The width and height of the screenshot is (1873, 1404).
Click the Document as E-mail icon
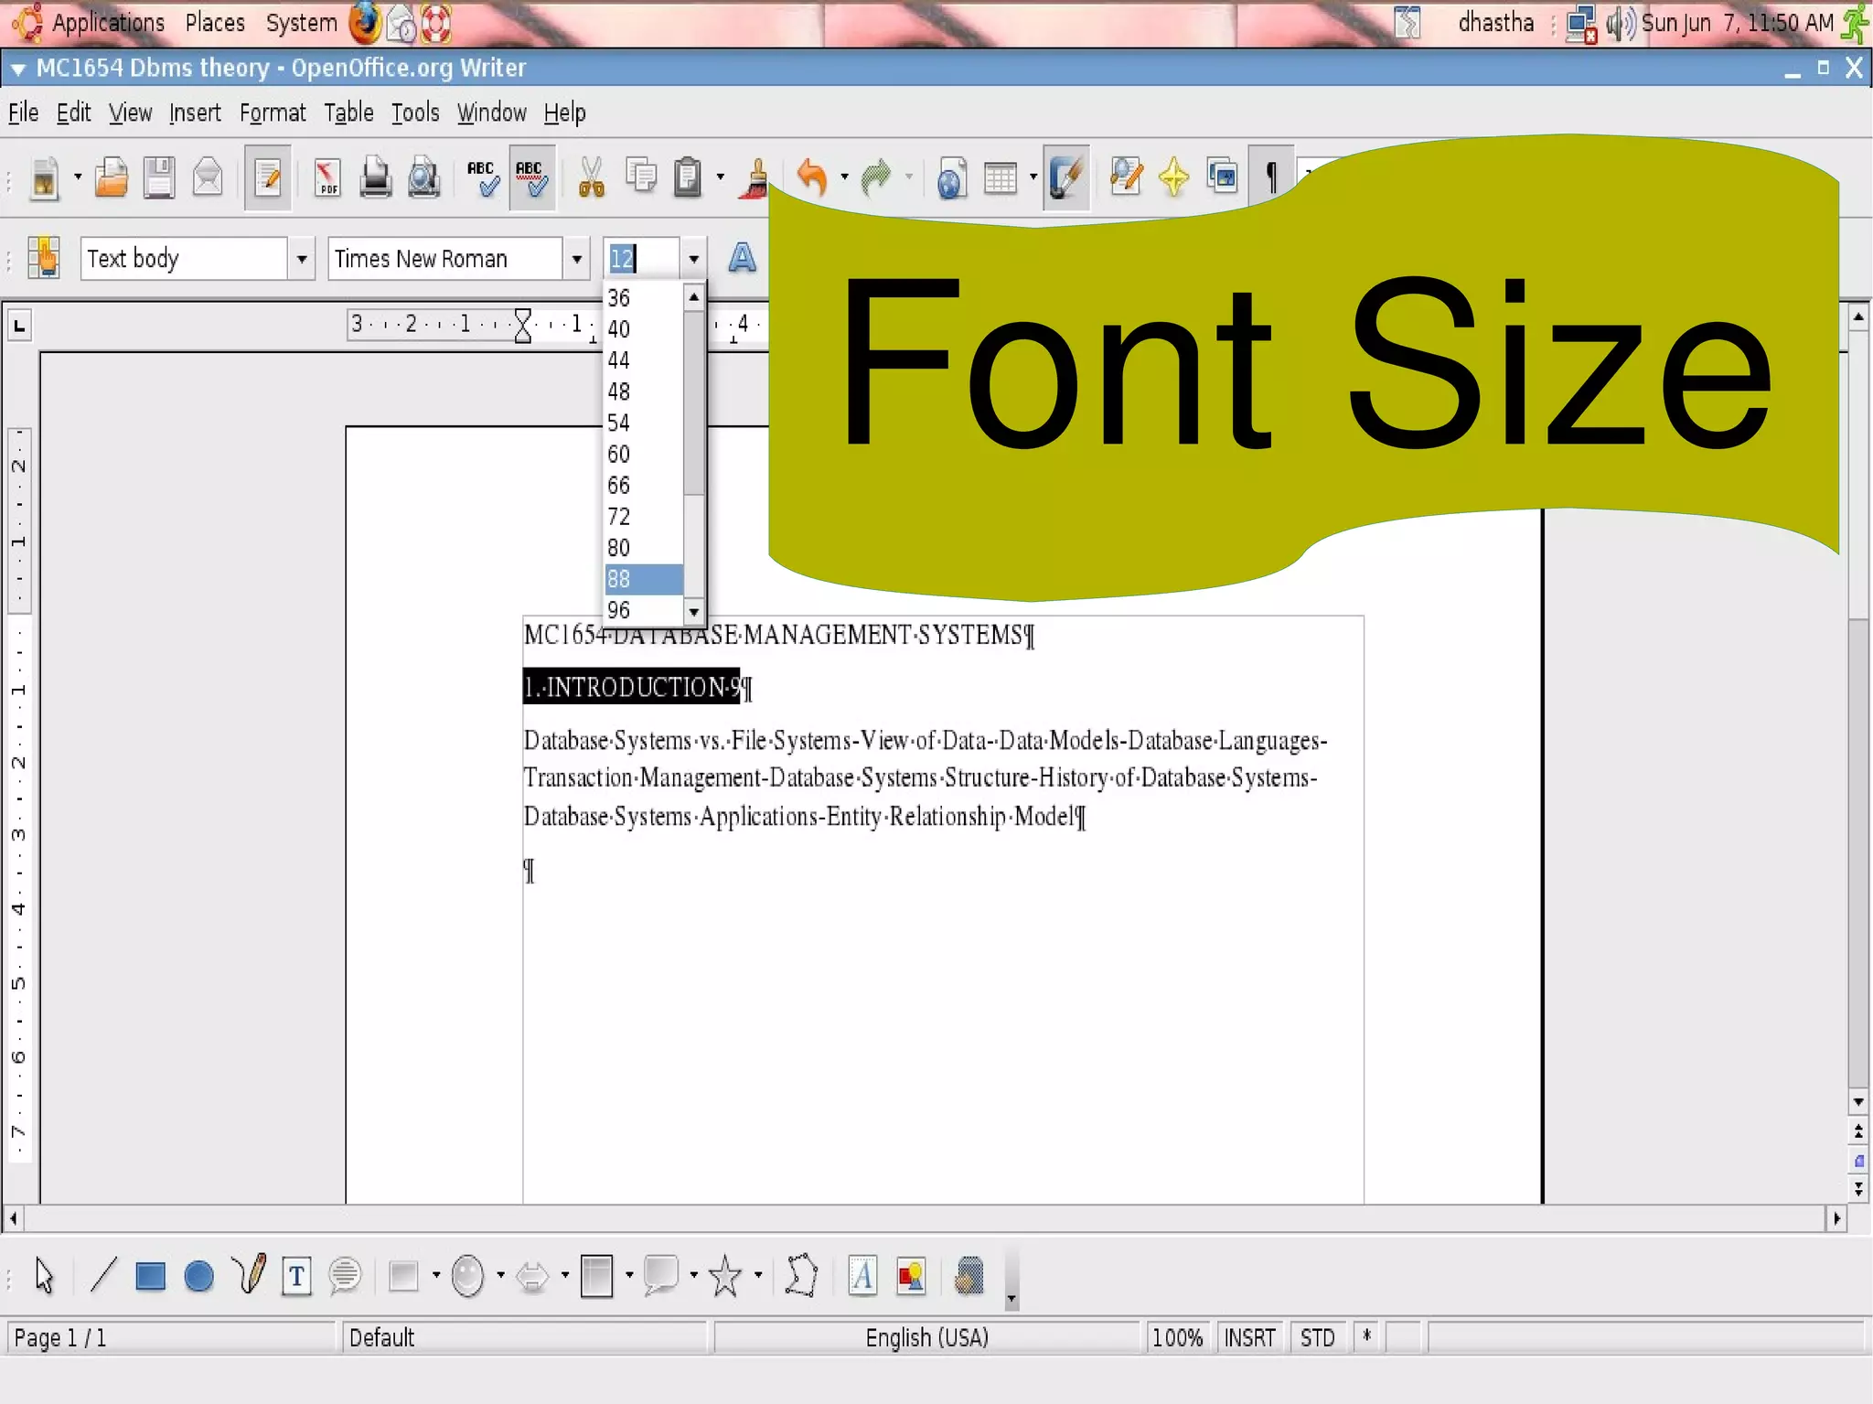[x=209, y=177]
